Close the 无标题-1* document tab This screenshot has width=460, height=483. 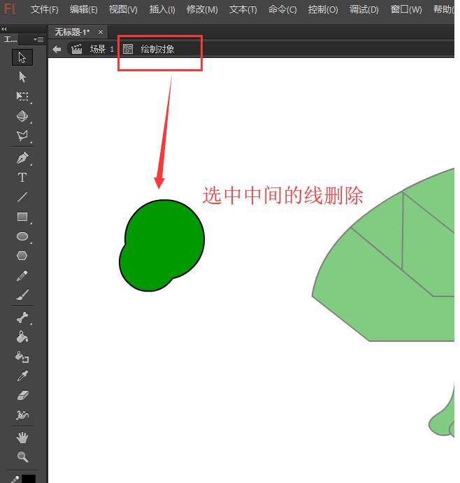tap(101, 31)
